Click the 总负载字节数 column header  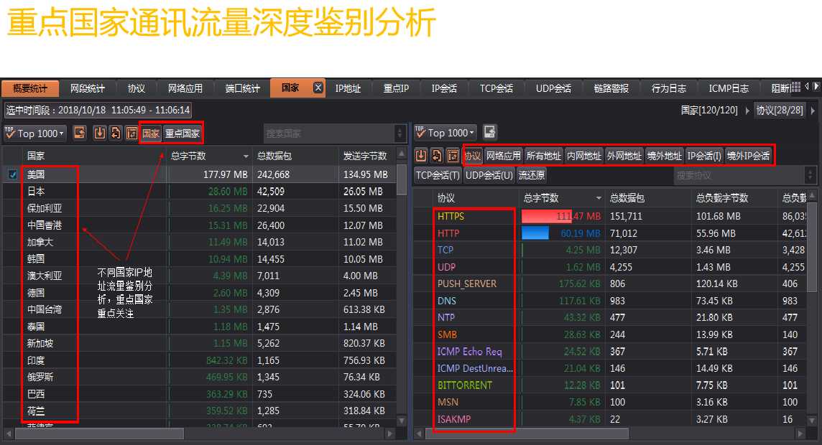coord(734,198)
